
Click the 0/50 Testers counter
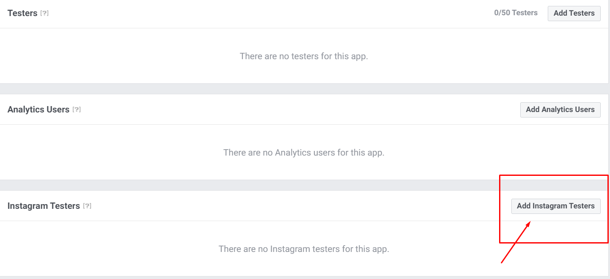(516, 13)
